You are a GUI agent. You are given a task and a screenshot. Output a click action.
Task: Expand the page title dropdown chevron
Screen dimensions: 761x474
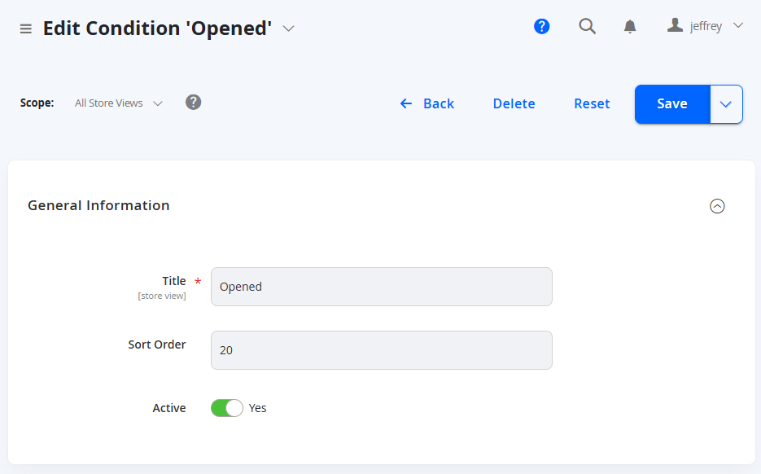pos(288,29)
